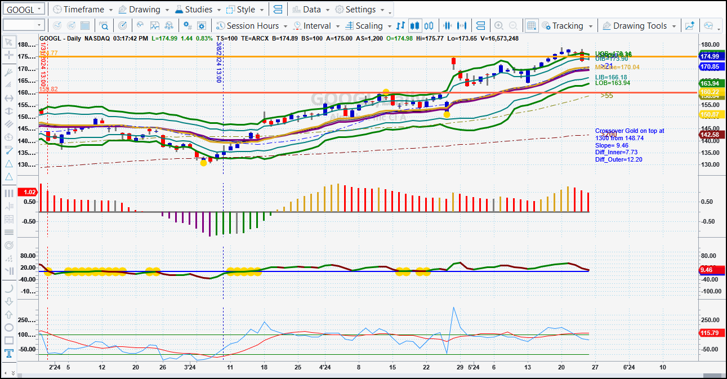This screenshot has height=379, width=727.
Task: Select the ellipse shape drawing tool
Action: pos(8,327)
